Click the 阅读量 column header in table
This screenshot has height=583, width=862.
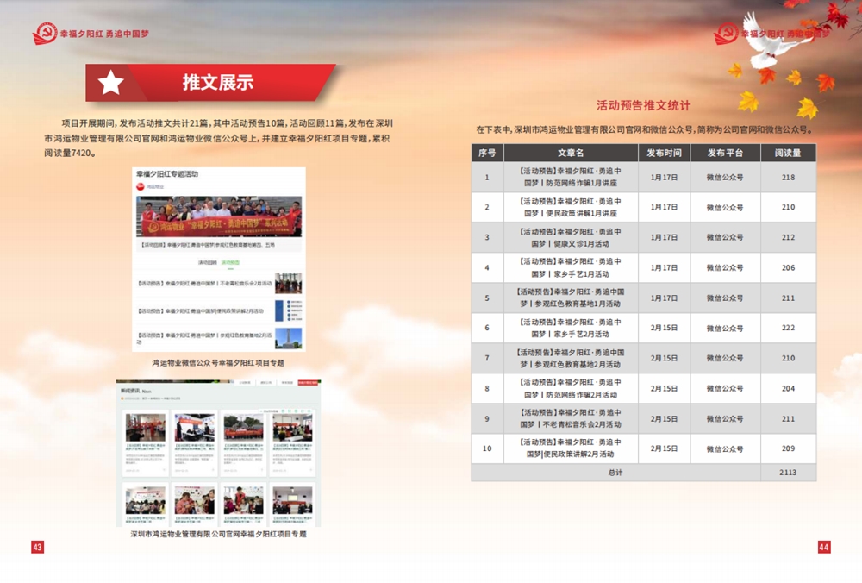[788, 153]
